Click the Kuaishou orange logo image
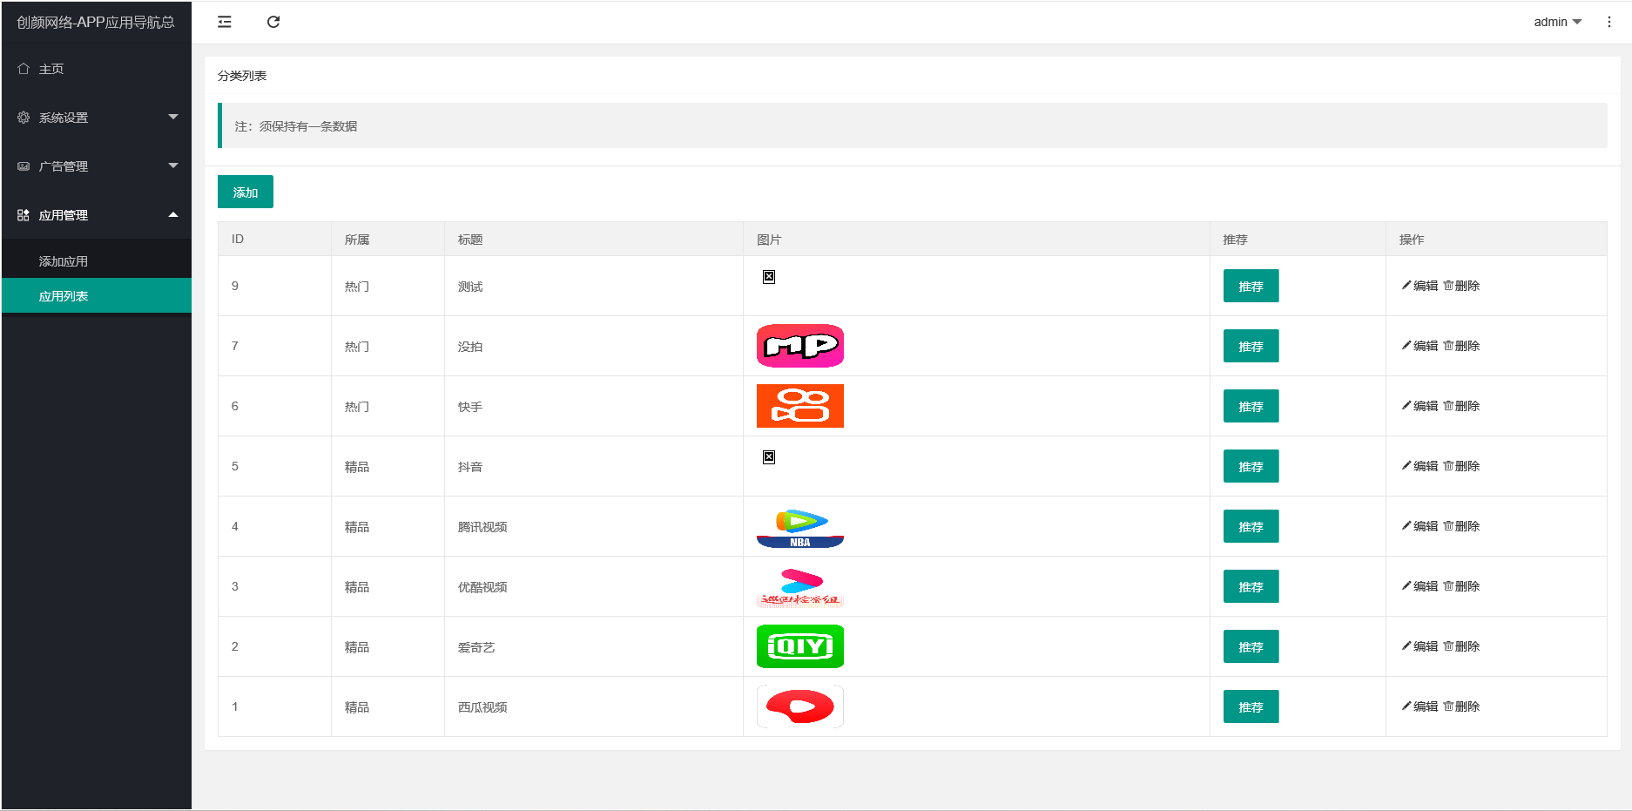The image size is (1632, 811). pos(799,406)
